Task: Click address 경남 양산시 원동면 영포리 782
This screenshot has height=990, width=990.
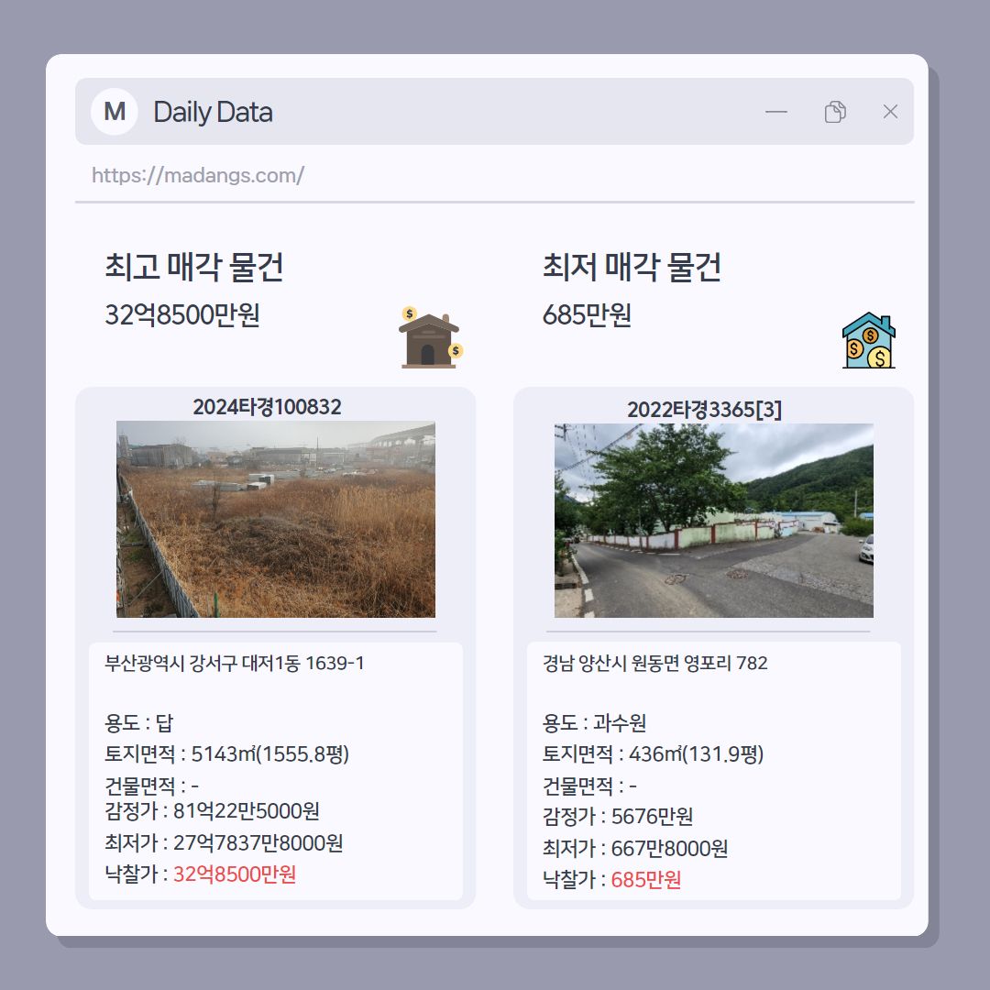Action: click(654, 663)
